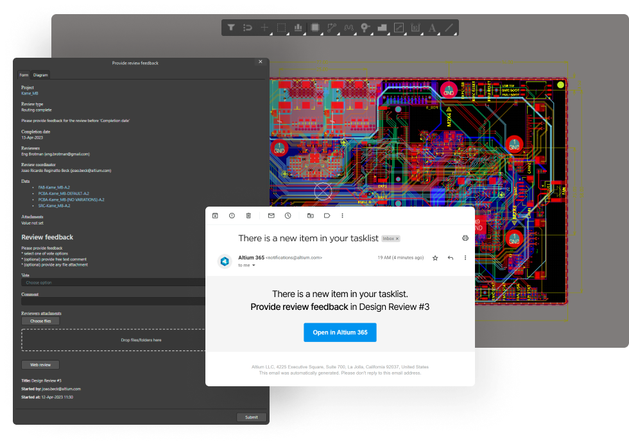The height and width of the screenshot is (444, 629).
Task: Print the tasklist email
Action: (x=465, y=237)
